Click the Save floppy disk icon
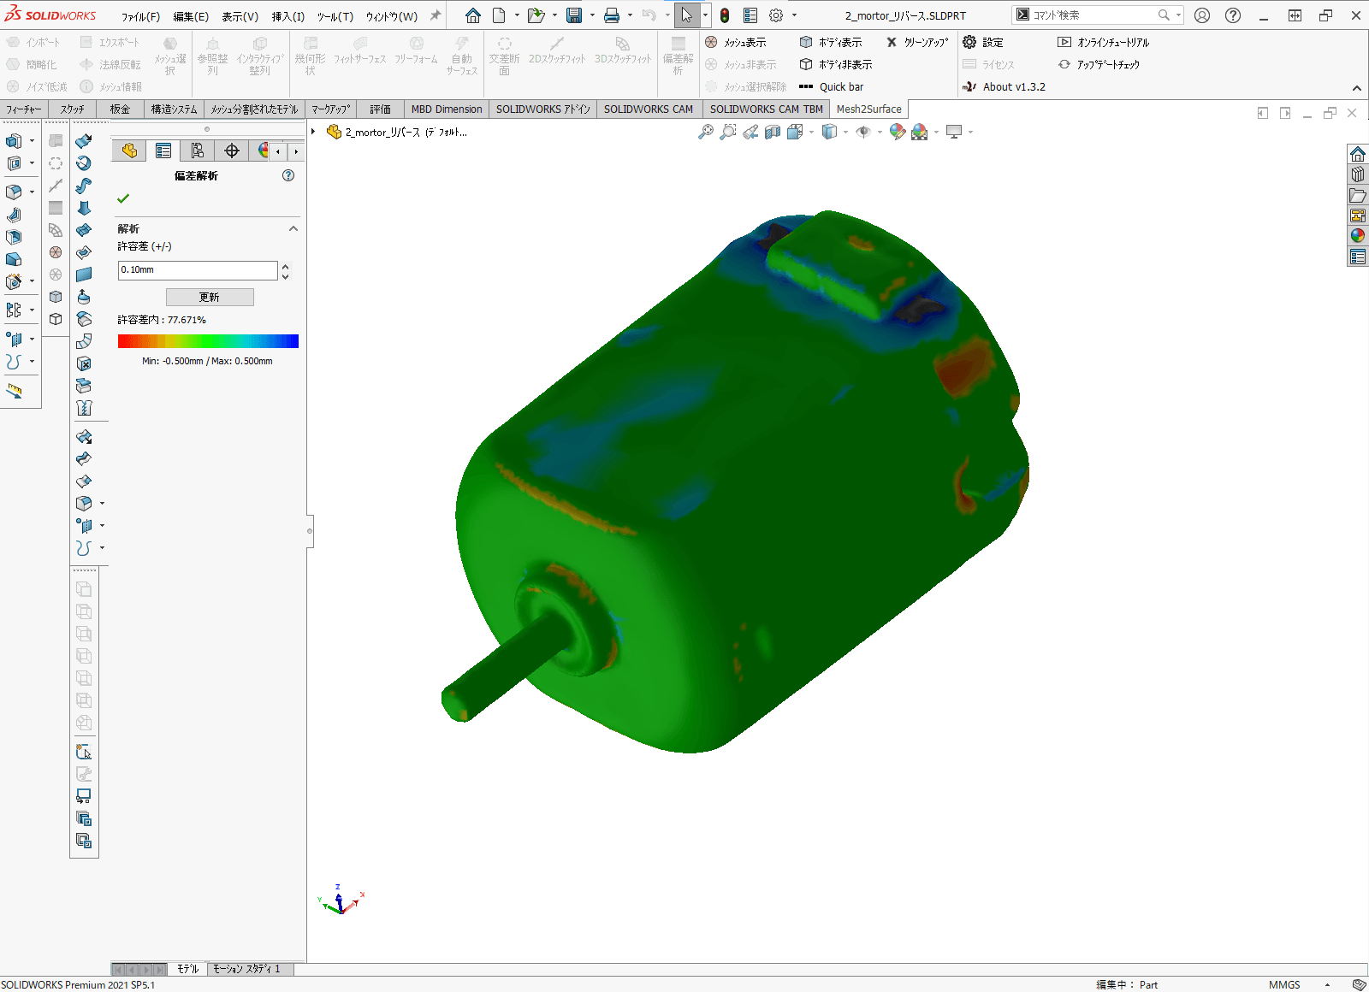 (574, 15)
